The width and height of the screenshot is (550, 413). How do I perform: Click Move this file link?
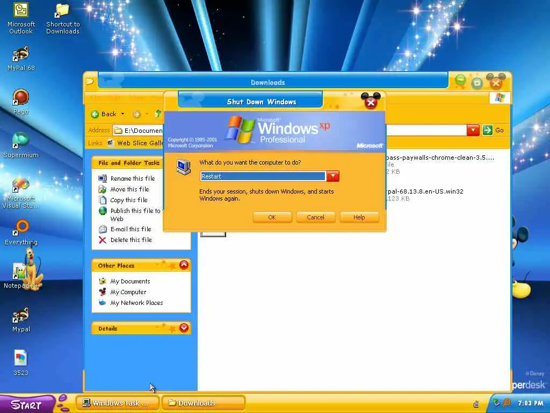pos(130,189)
